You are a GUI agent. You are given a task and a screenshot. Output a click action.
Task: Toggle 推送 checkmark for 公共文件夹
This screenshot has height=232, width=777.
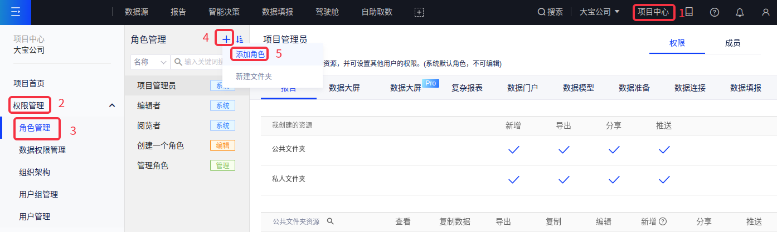tap(664, 149)
